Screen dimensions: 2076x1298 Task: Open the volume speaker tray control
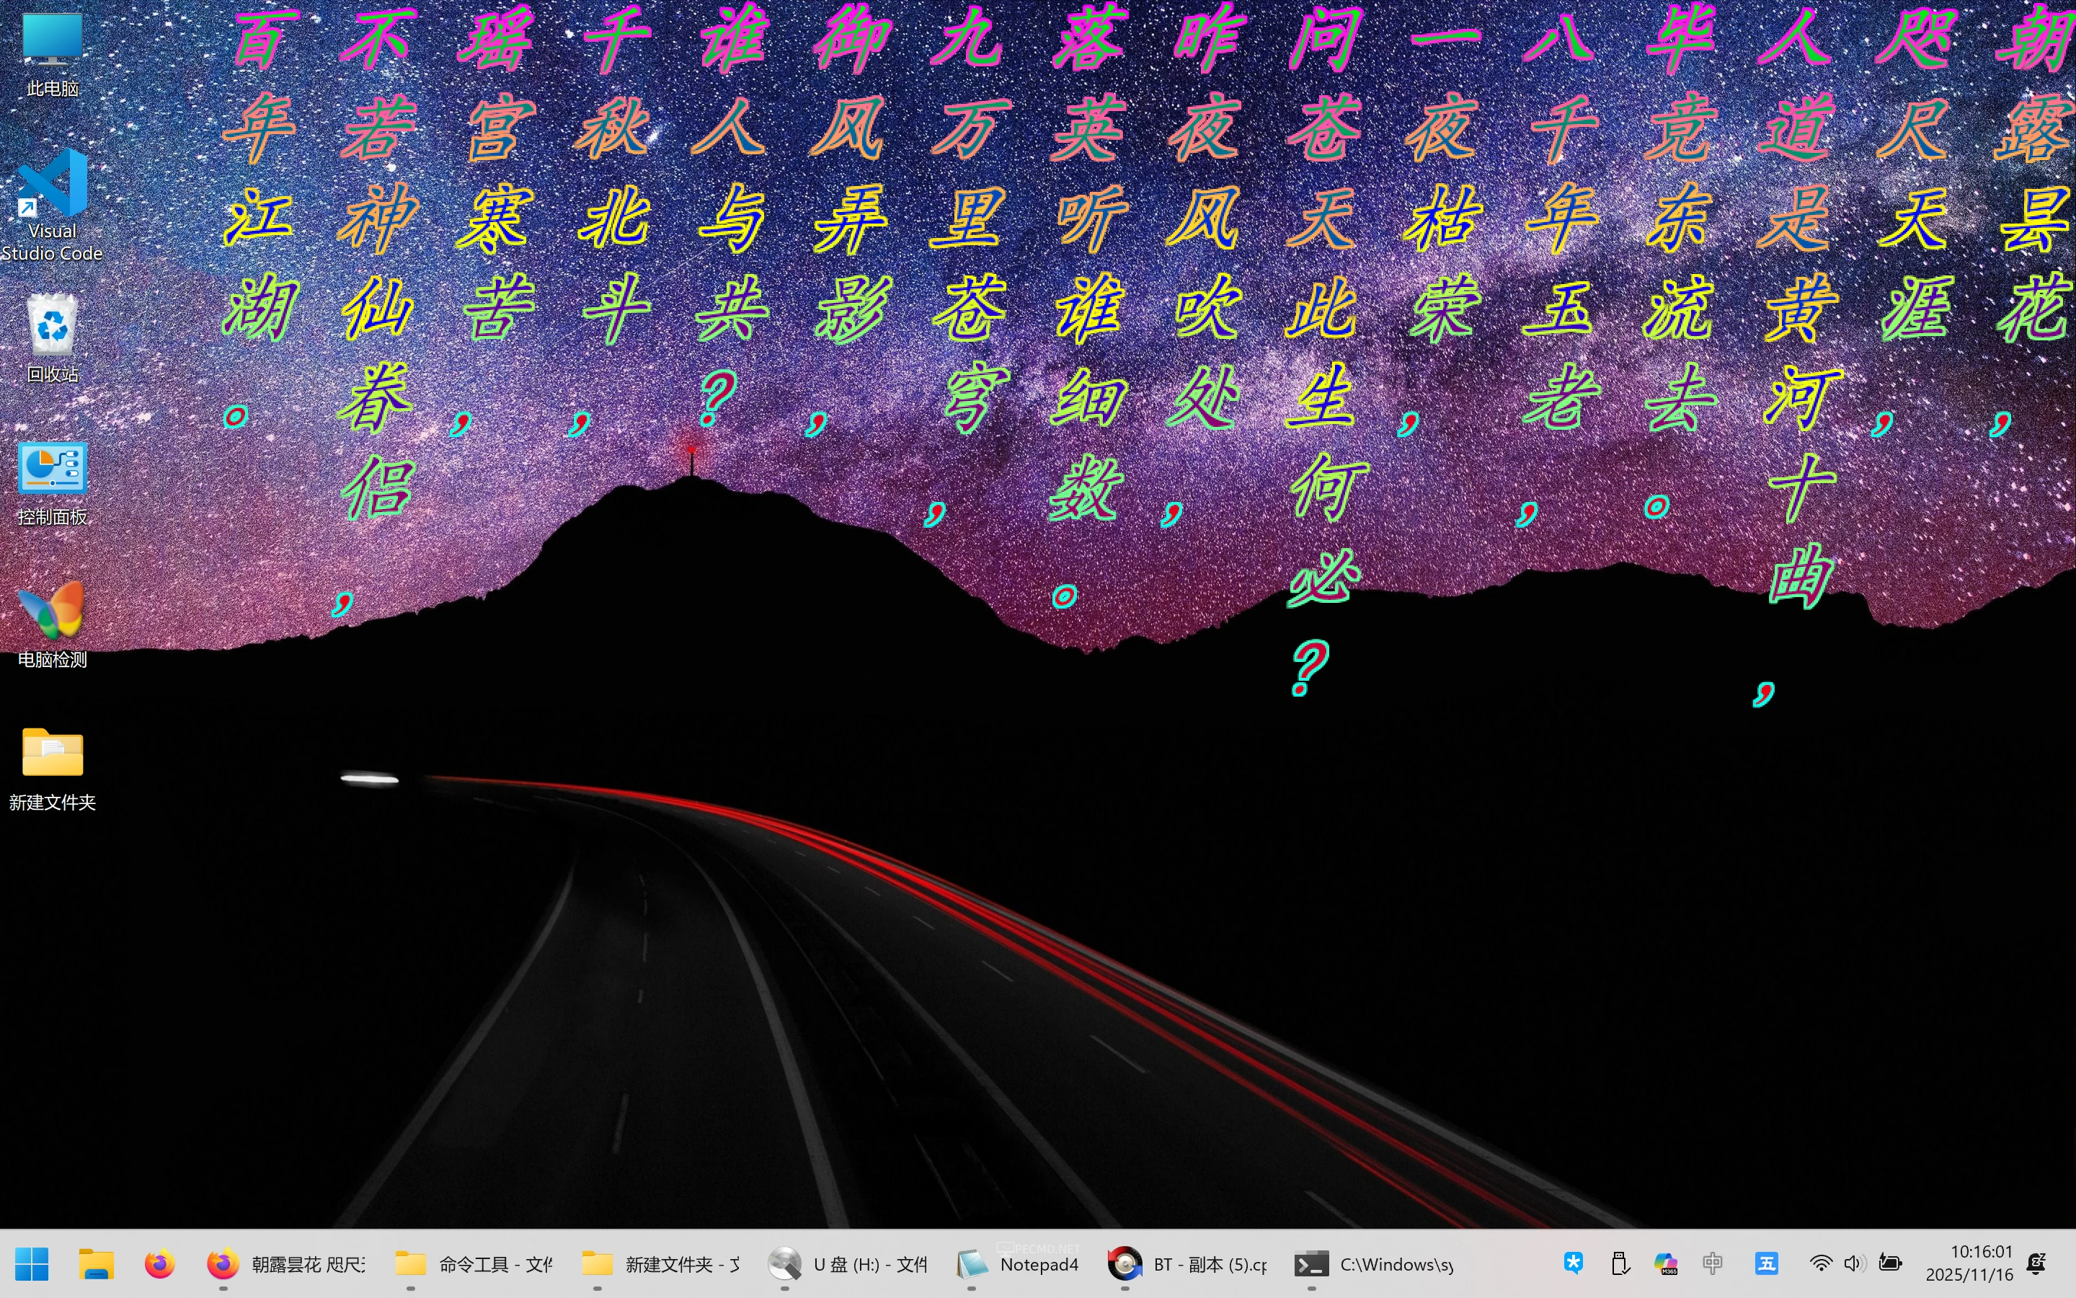(x=1854, y=1263)
